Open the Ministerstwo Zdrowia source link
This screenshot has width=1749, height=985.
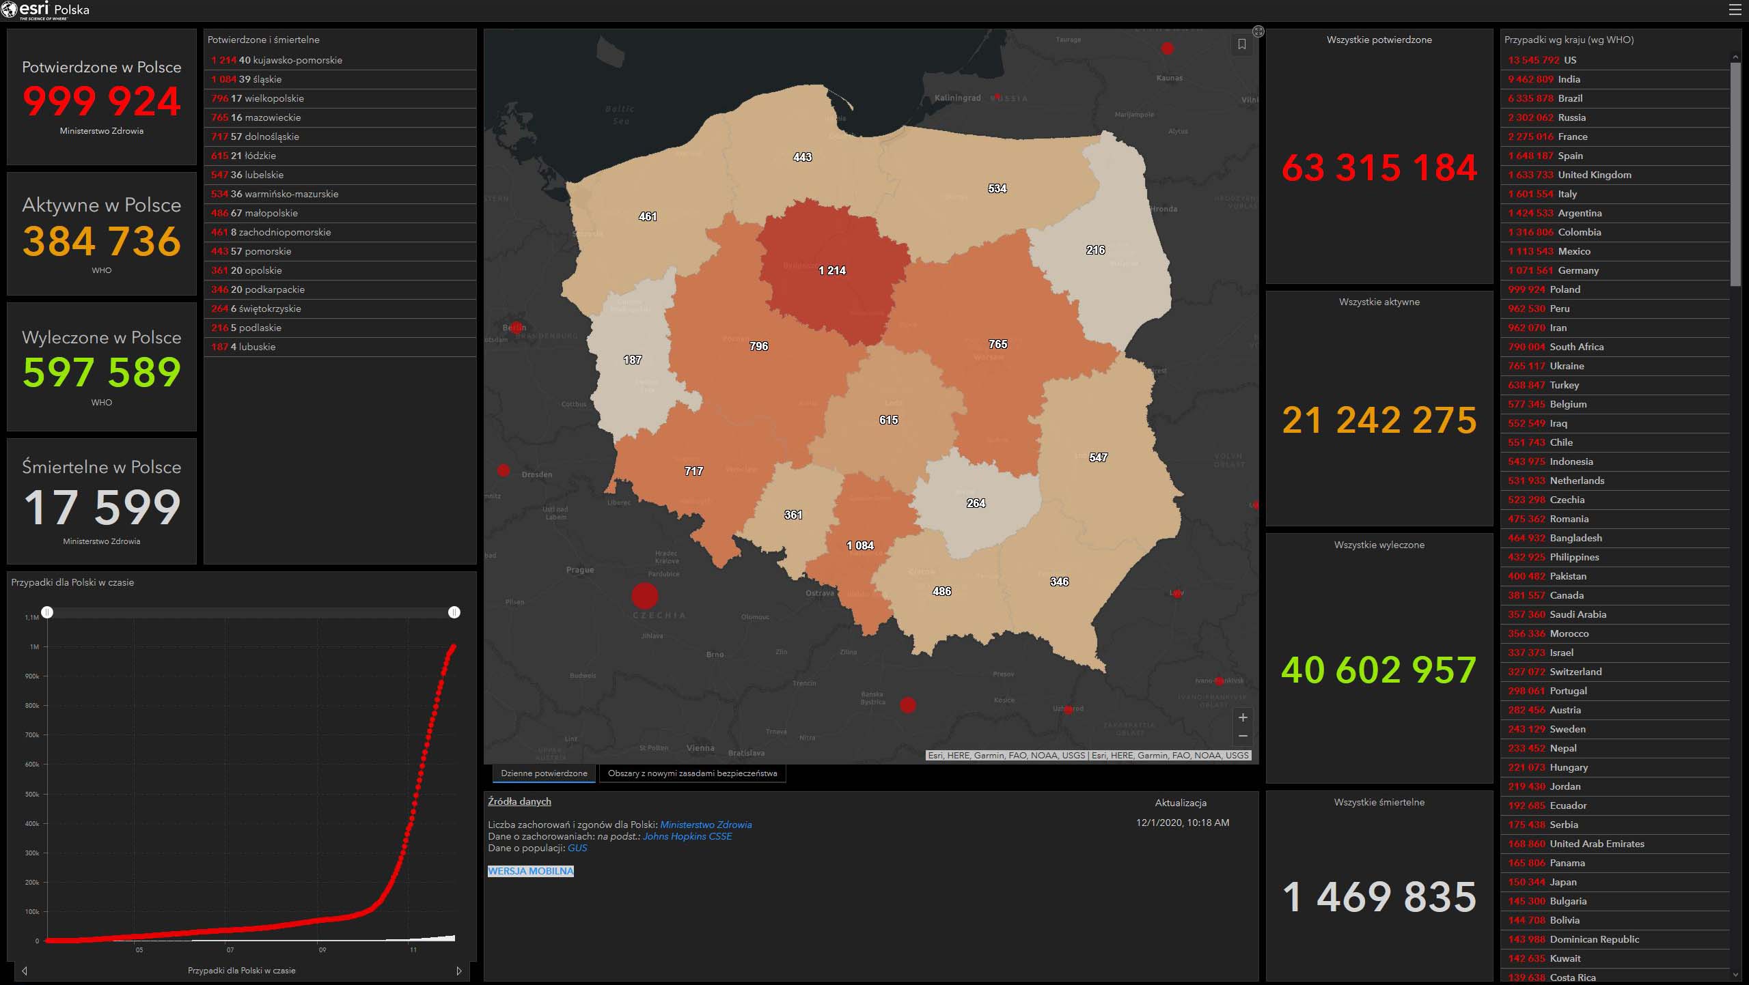tap(706, 825)
